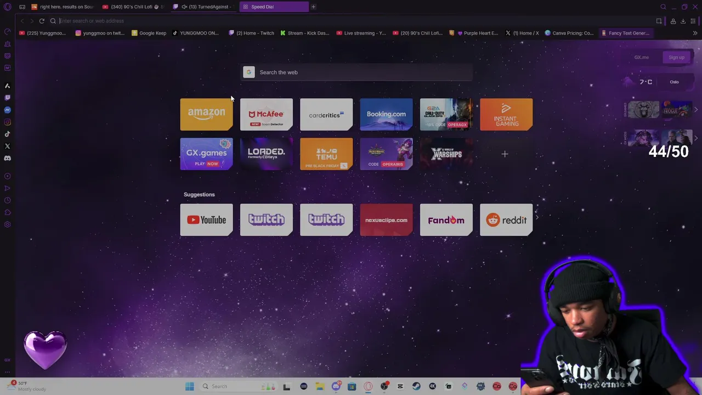Open X (Twitter) in the sidebar

click(x=8, y=146)
